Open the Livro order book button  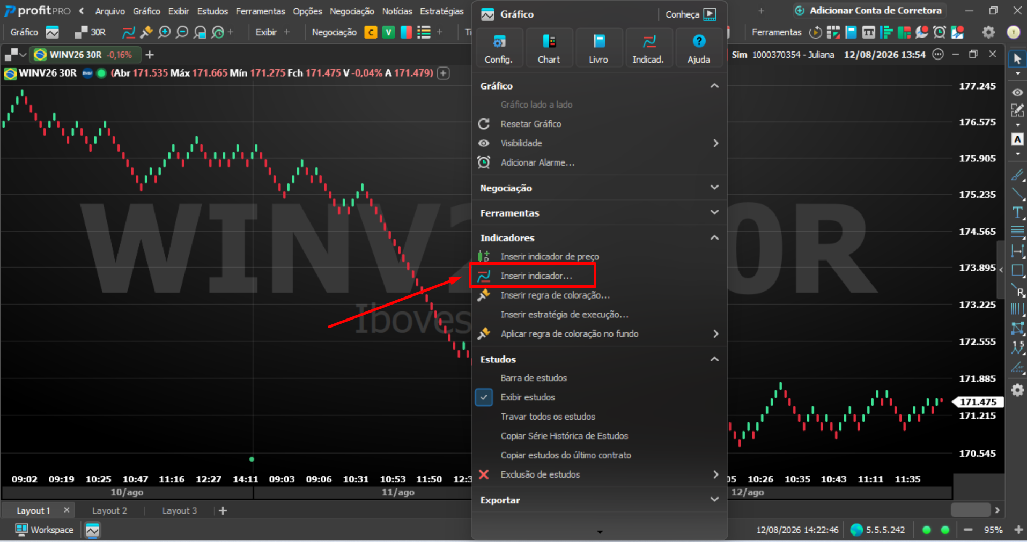pyautogui.click(x=599, y=48)
